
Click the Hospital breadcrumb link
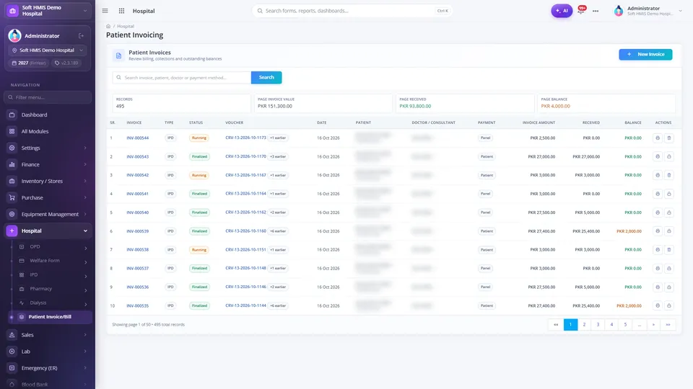pyautogui.click(x=126, y=27)
